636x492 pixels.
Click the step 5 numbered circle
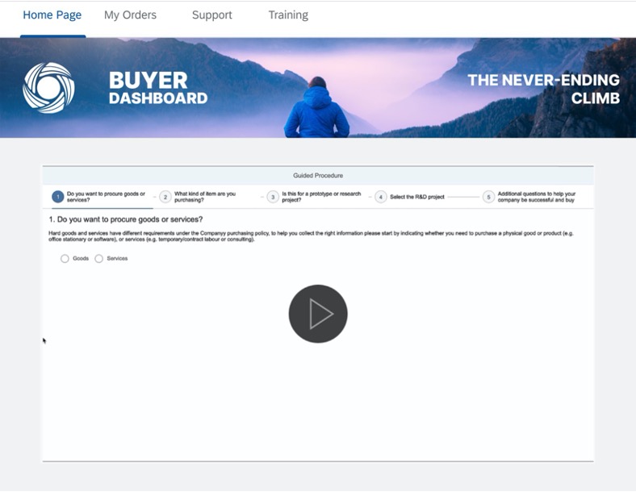tap(488, 197)
